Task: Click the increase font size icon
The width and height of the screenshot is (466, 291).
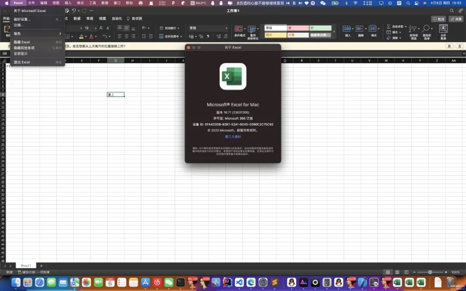Action: (x=101, y=28)
